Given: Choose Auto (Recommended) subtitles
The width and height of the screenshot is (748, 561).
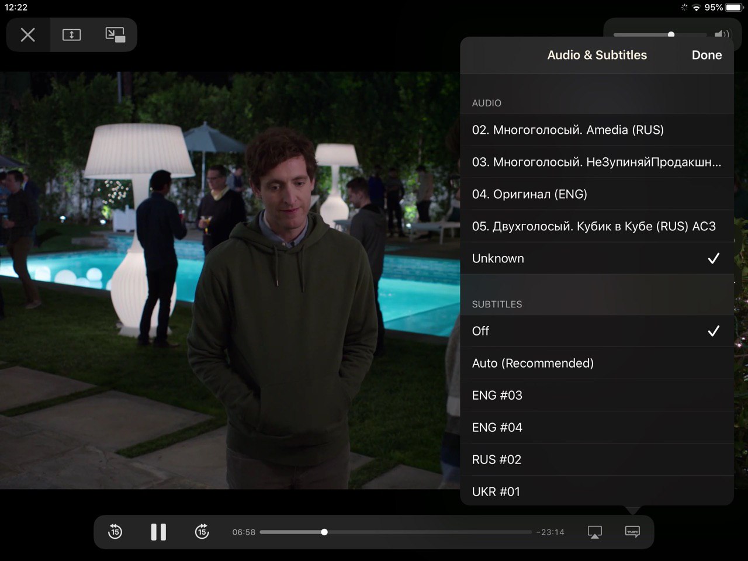Looking at the screenshot, I should point(597,363).
